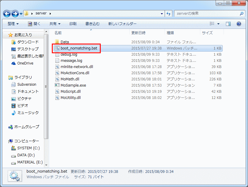This screenshot has height=187, width=248.
Task: Click the change view icon
Action: (x=212, y=24)
